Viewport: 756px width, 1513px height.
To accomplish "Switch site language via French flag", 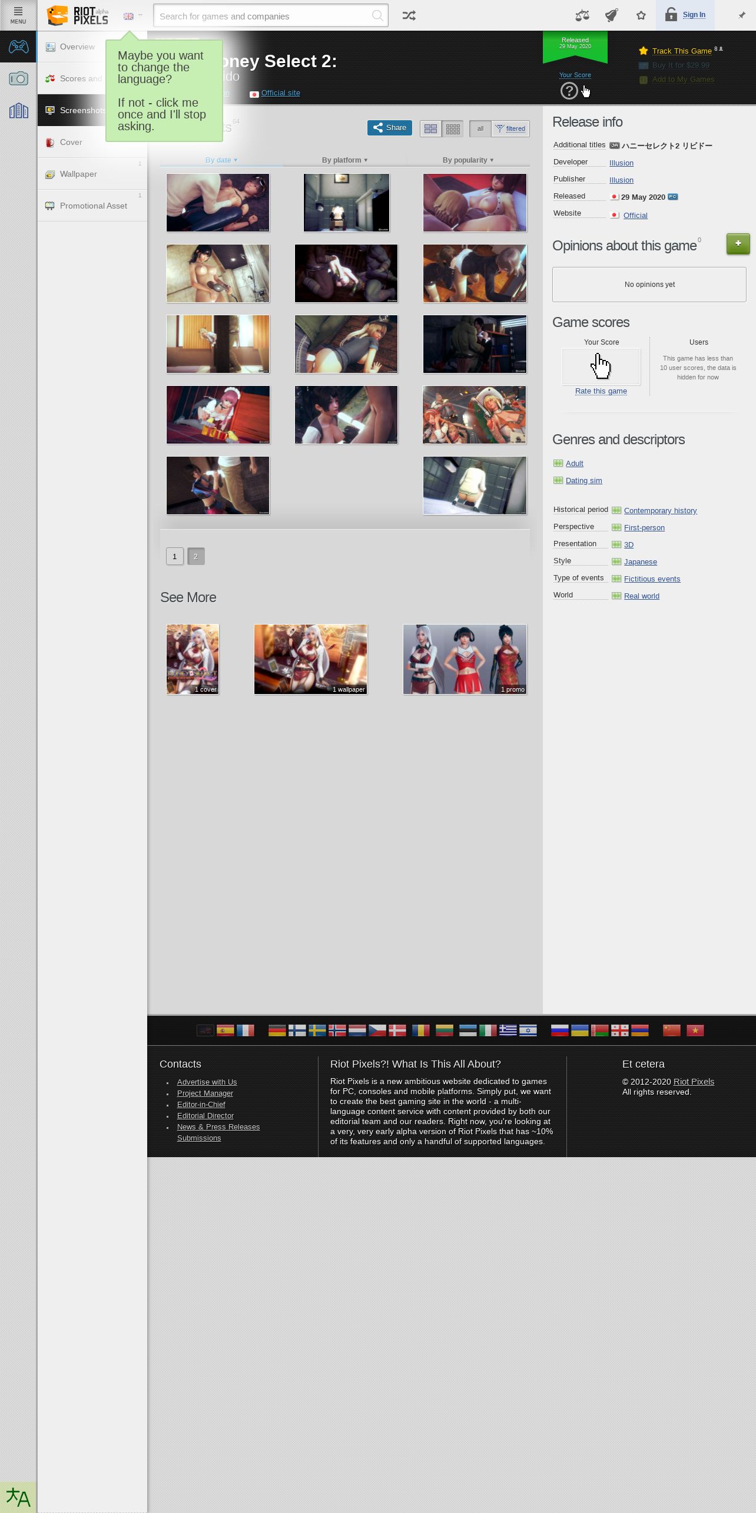I will point(245,1030).
